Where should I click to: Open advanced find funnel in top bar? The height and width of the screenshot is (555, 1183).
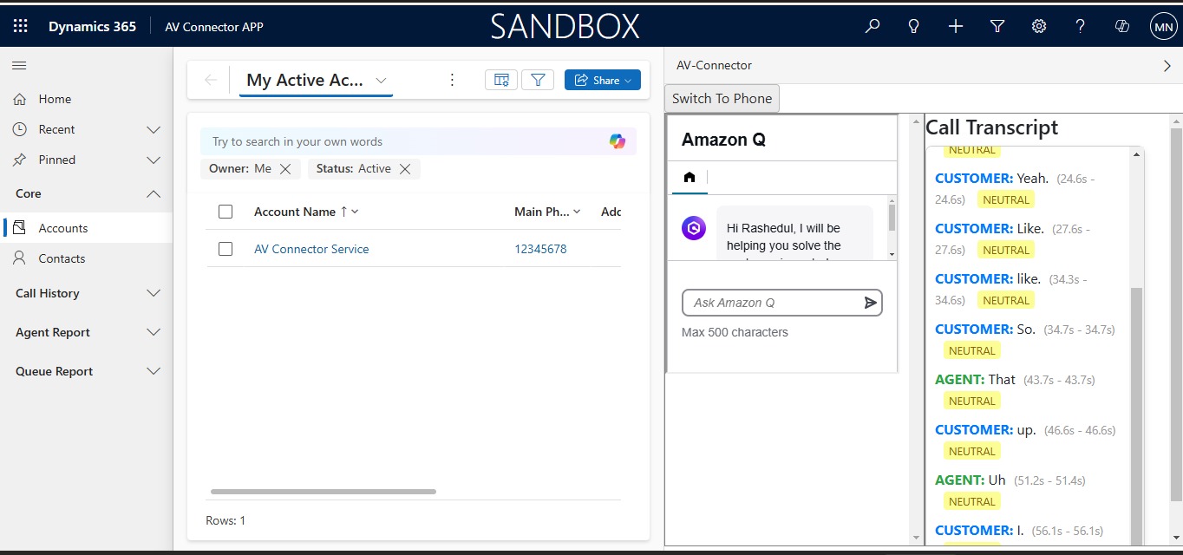pos(997,27)
